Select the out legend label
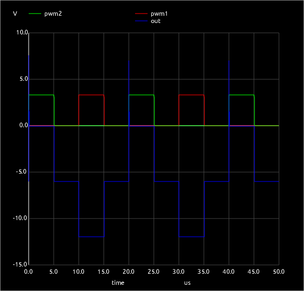The width and height of the screenshot is (304, 291). click(156, 21)
